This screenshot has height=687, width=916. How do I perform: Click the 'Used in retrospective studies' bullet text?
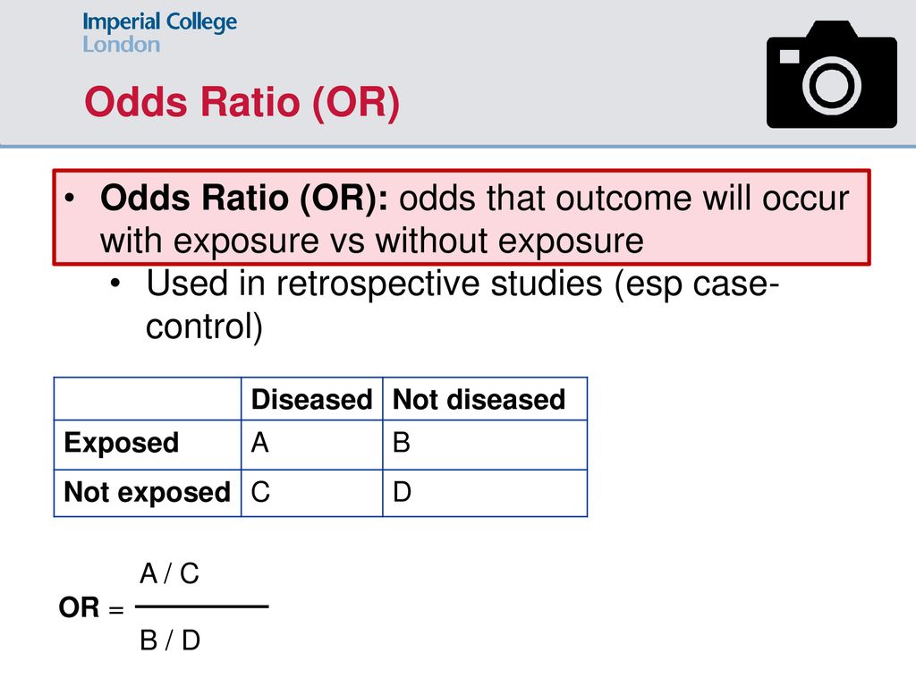462,304
